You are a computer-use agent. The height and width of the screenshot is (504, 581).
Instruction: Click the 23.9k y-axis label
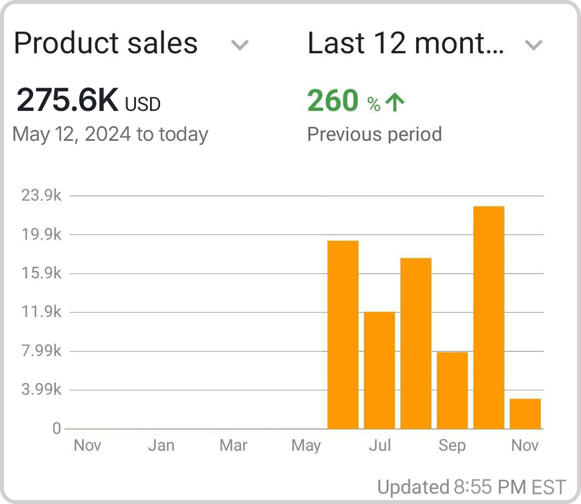41,196
